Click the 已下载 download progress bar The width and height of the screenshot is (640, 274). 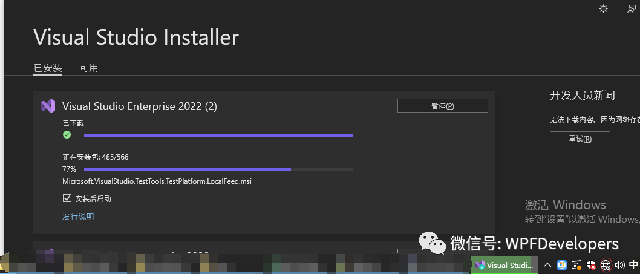click(218, 135)
